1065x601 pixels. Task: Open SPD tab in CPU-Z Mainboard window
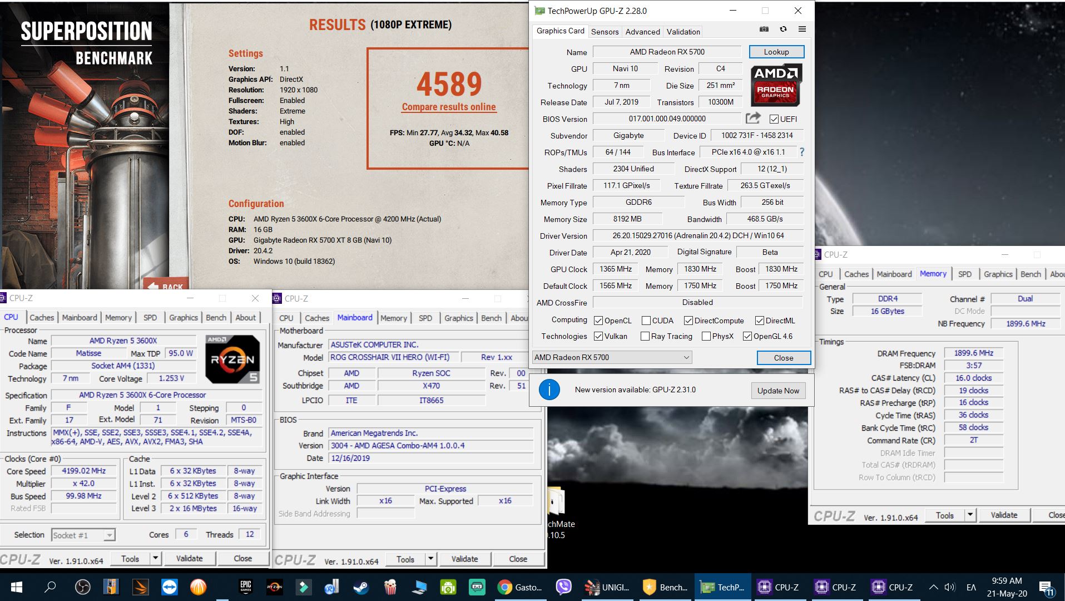[425, 318]
